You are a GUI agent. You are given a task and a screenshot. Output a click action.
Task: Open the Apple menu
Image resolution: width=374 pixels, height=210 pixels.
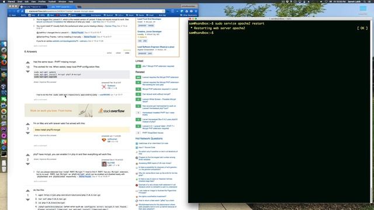coord(4,1)
